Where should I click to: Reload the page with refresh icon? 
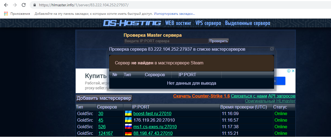click(24, 5)
